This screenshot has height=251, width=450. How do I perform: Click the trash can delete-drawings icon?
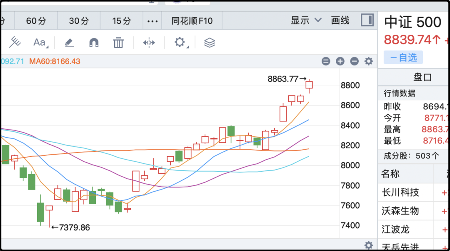pos(118,43)
